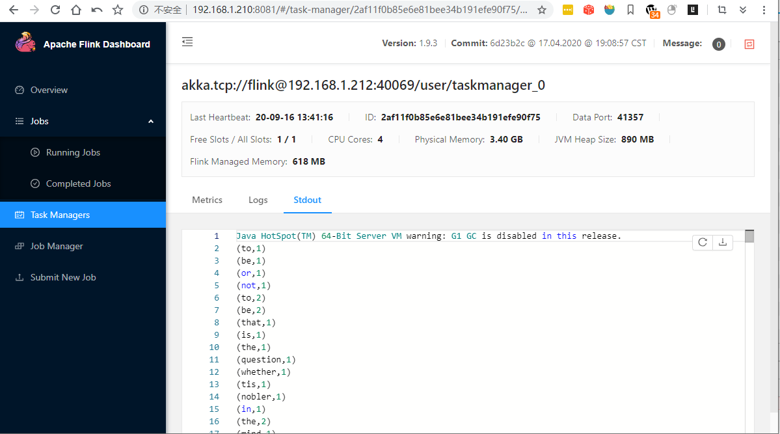The width and height of the screenshot is (780, 434).
Task: Download the stdout log file
Action: [723, 243]
